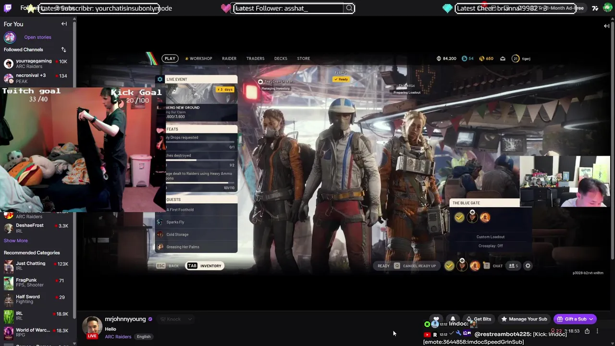Screen dimensions: 615x346
Task: Select the STORE tab
Action: [x=303, y=59]
